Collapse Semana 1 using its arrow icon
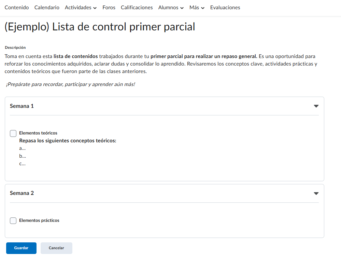341x269 pixels. (316, 106)
